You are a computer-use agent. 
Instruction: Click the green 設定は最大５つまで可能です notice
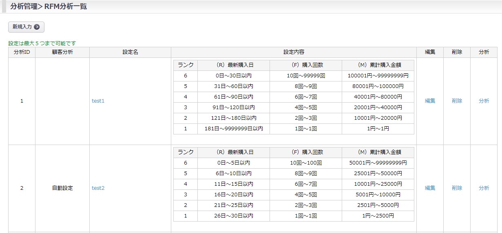pyautogui.click(x=42, y=43)
